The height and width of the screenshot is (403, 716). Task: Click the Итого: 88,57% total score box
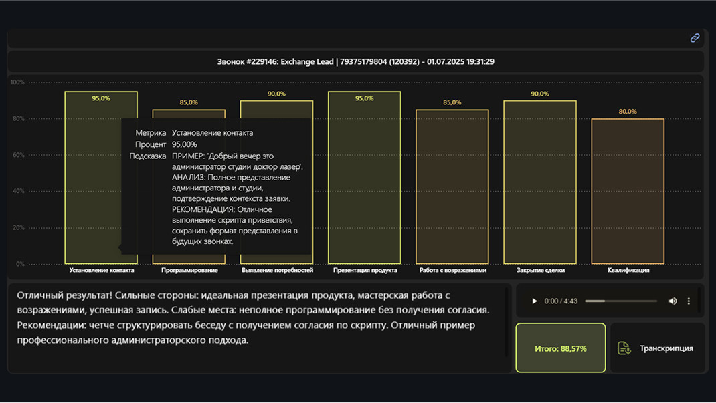[x=560, y=348]
